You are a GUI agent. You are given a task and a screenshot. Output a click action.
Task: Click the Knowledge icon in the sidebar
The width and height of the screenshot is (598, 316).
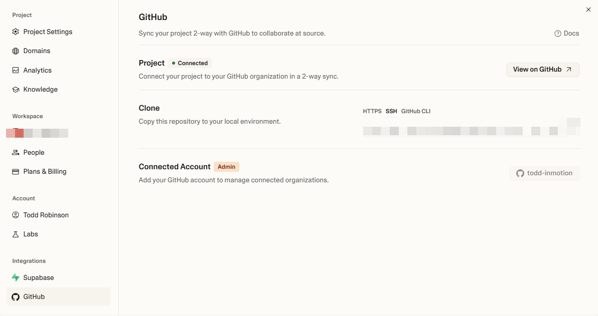16,89
